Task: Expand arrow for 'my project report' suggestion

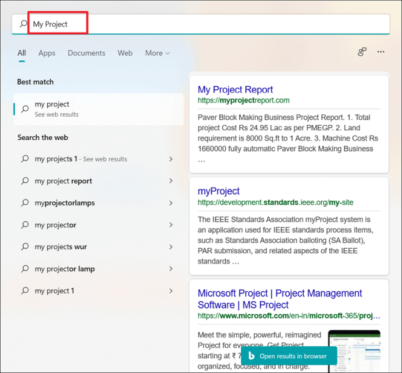Action: point(171,181)
